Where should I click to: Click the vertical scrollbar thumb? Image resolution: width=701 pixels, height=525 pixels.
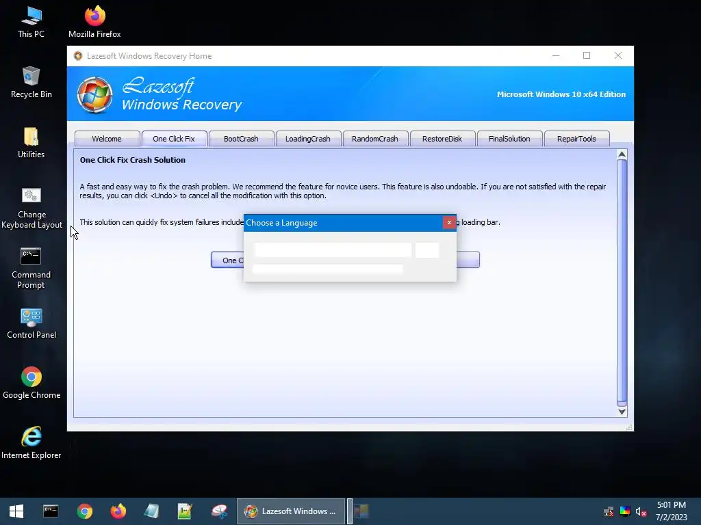pos(622,281)
